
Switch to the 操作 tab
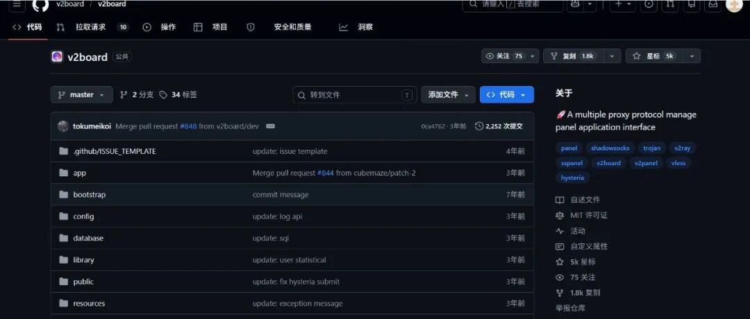click(159, 27)
